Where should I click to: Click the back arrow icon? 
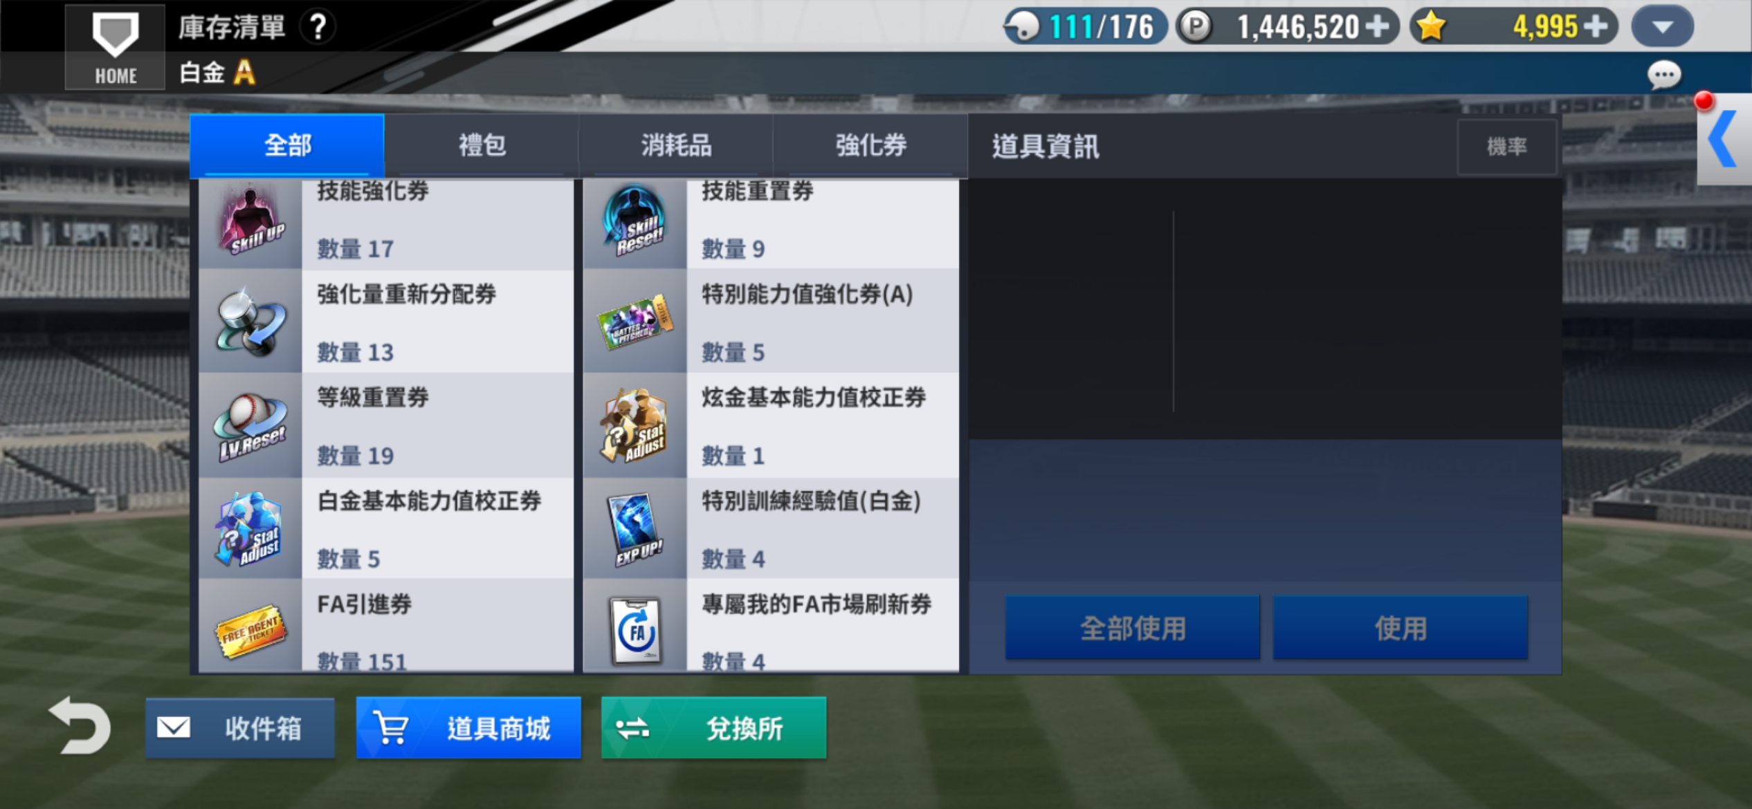80,726
